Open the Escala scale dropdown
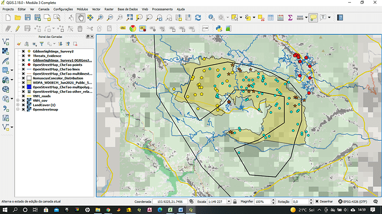Viewport: 382px width, 214px height. (229, 201)
